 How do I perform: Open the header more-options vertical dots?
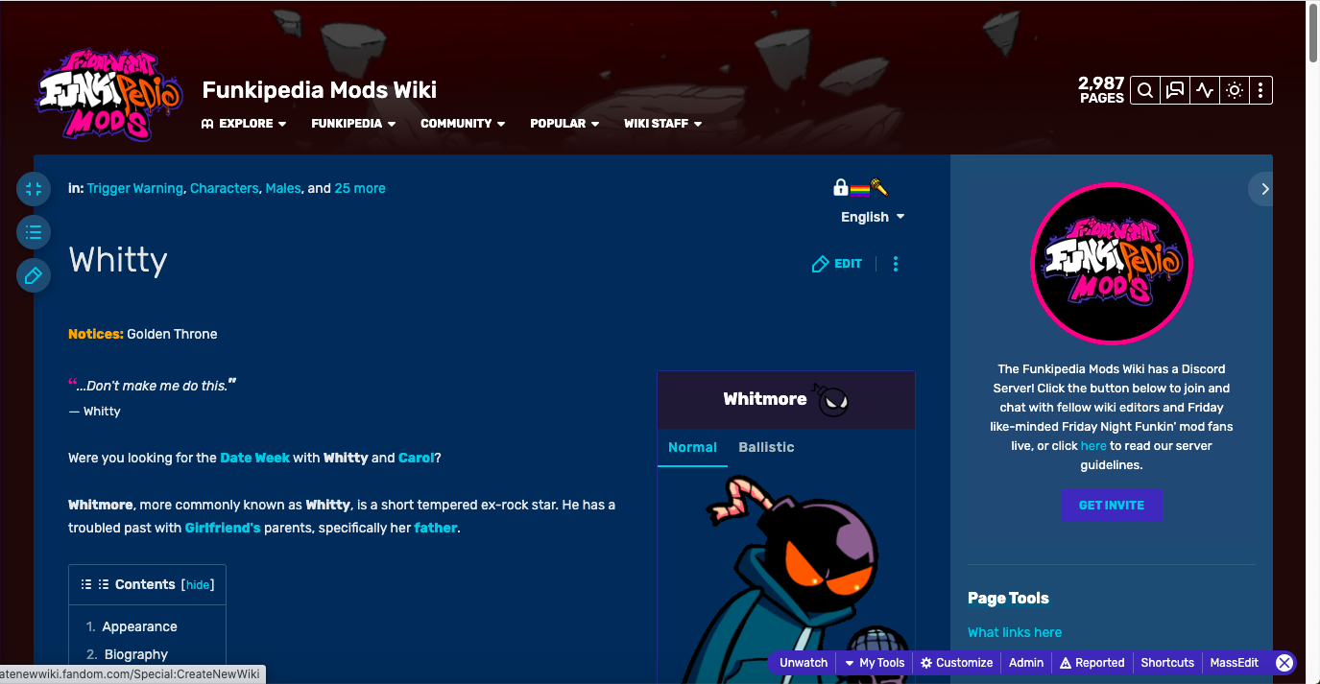pyautogui.click(x=1260, y=90)
